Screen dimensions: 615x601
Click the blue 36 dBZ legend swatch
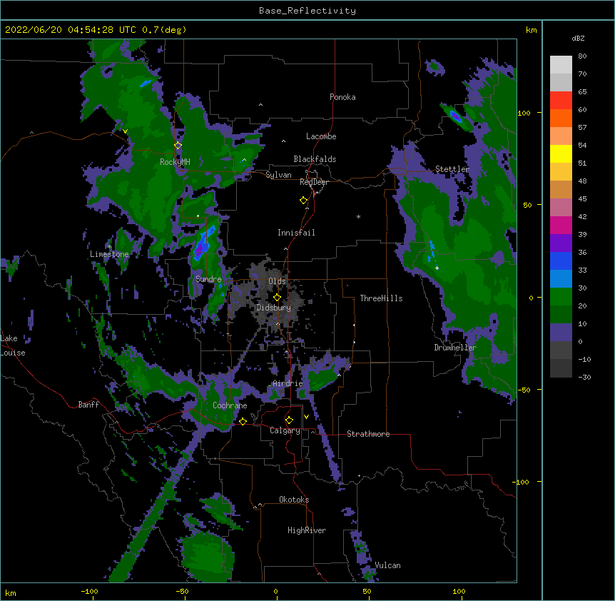[x=561, y=261]
